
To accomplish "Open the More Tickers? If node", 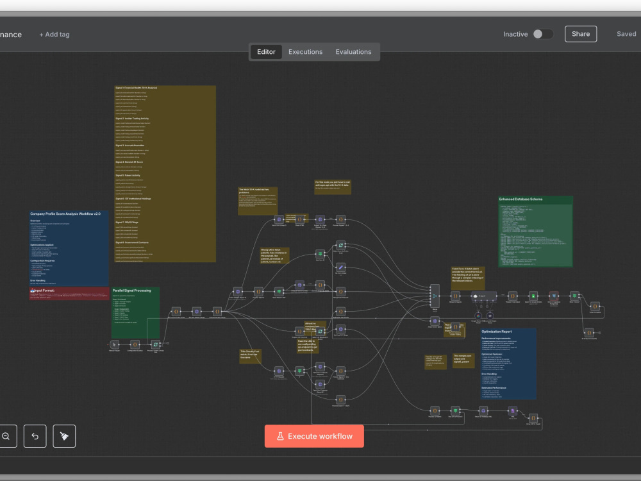I will pos(574,296).
